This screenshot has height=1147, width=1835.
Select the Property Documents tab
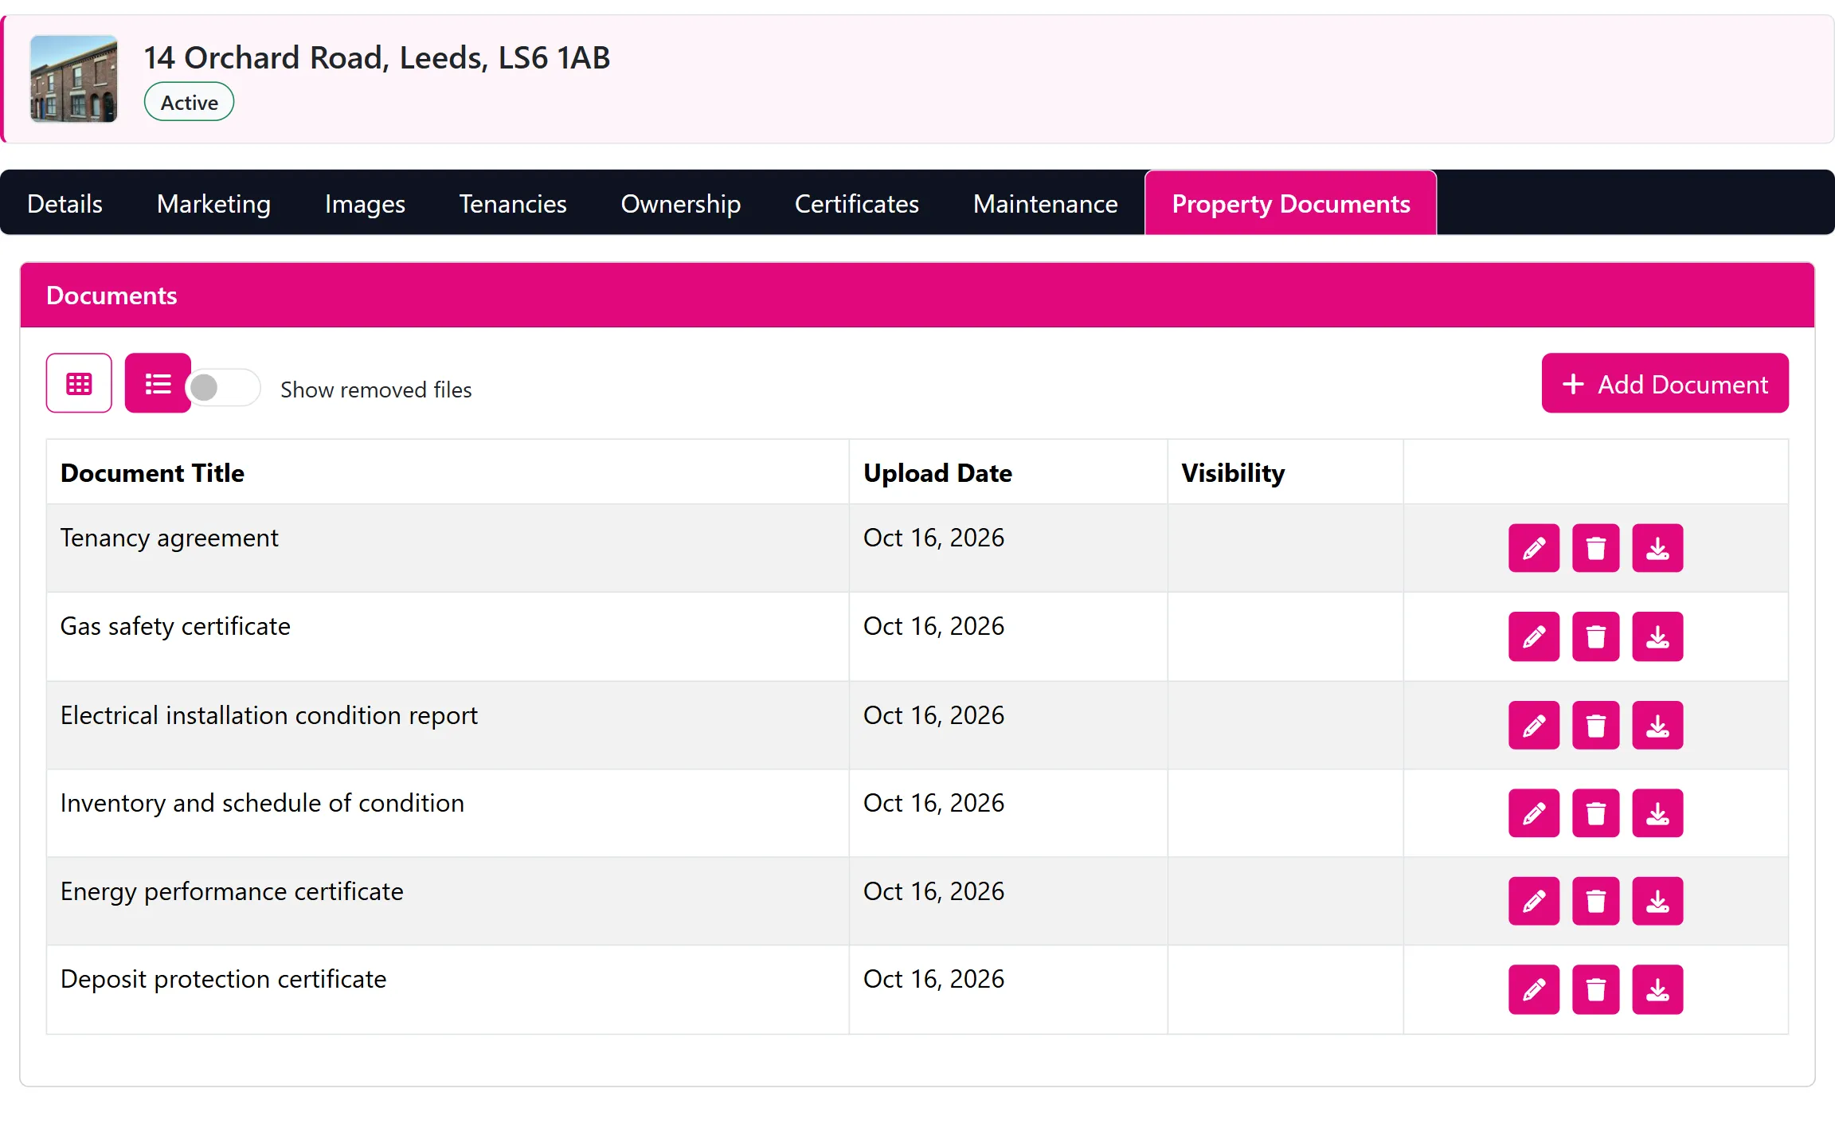pos(1291,204)
